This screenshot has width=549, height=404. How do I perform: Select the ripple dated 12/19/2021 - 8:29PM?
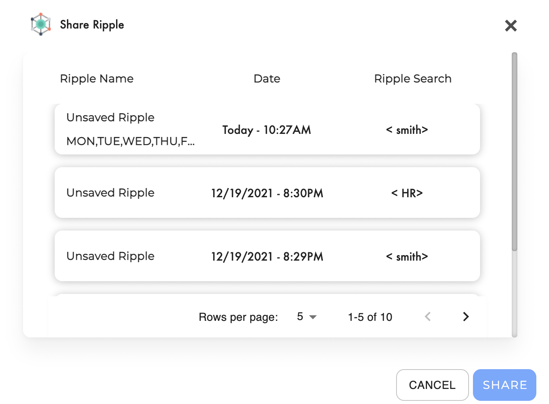coord(267,256)
